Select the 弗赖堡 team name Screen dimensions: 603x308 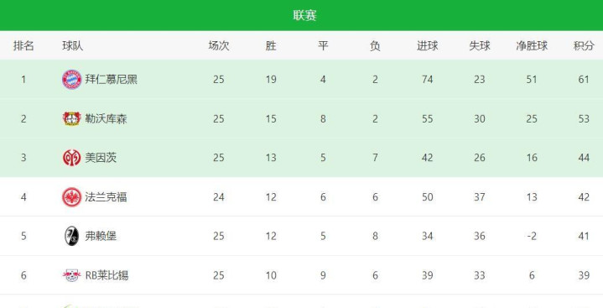click(101, 236)
